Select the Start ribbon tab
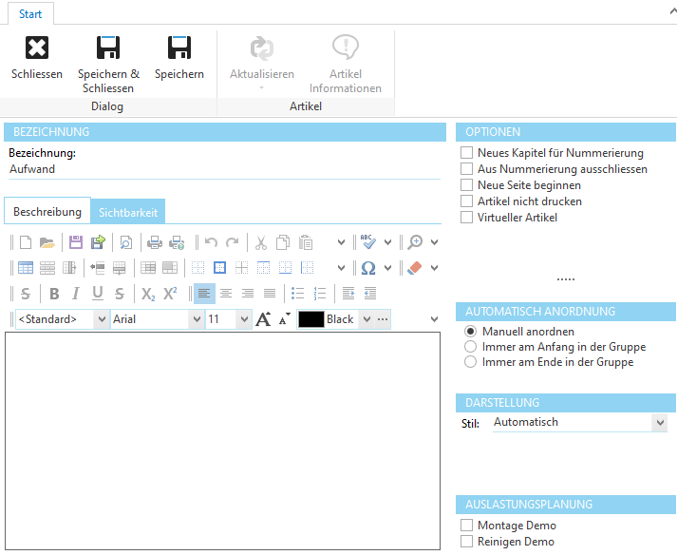The height and width of the screenshot is (555, 677). pyautogui.click(x=29, y=13)
